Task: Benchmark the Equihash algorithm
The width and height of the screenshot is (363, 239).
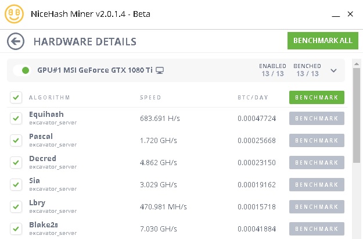Action: (x=317, y=118)
